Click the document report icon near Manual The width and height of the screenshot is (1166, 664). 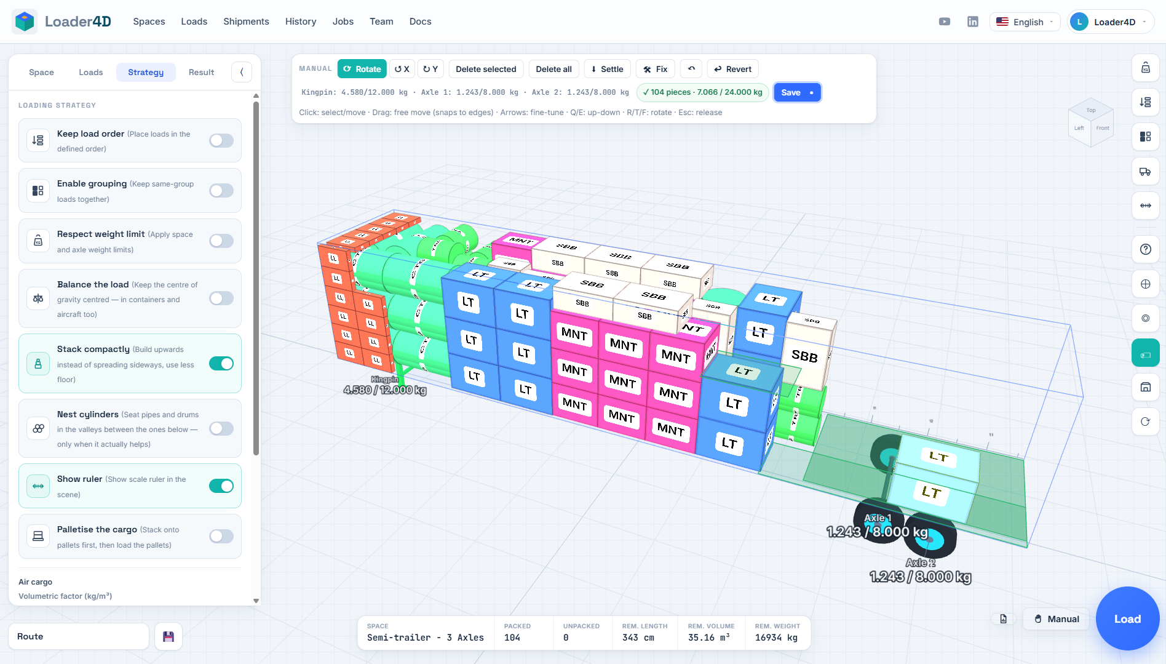1004,619
